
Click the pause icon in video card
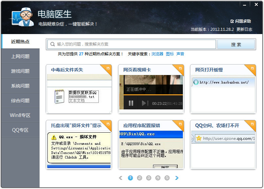click(x=131, y=103)
